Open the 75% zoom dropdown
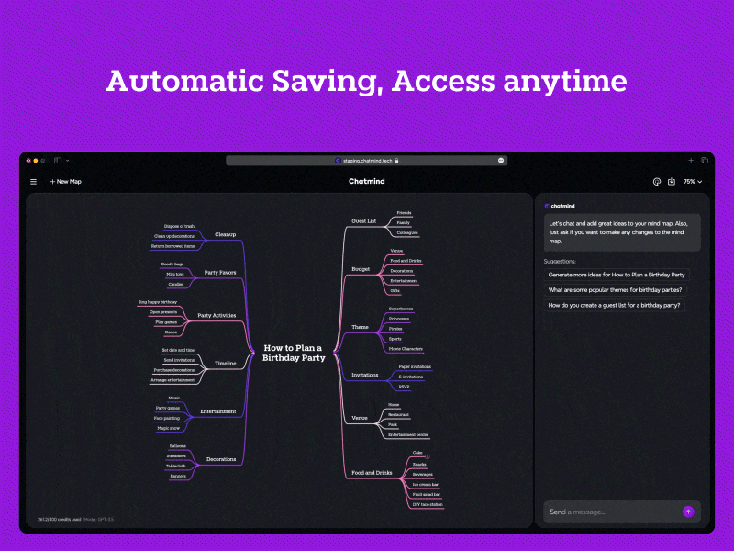Image resolution: width=734 pixels, height=551 pixels. point(693,181)
